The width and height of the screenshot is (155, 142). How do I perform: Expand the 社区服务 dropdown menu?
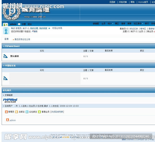[138, 24]
